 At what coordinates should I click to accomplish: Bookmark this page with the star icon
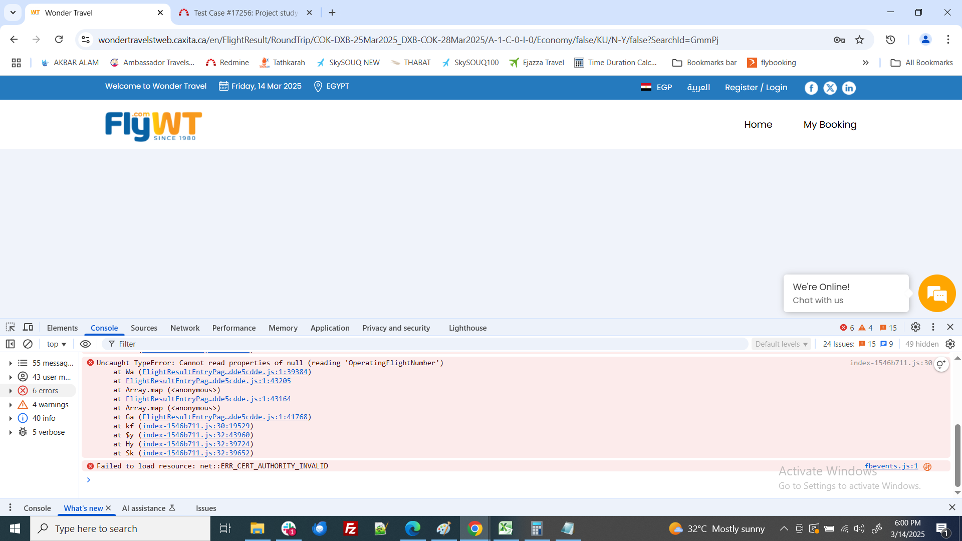point(860,40)
